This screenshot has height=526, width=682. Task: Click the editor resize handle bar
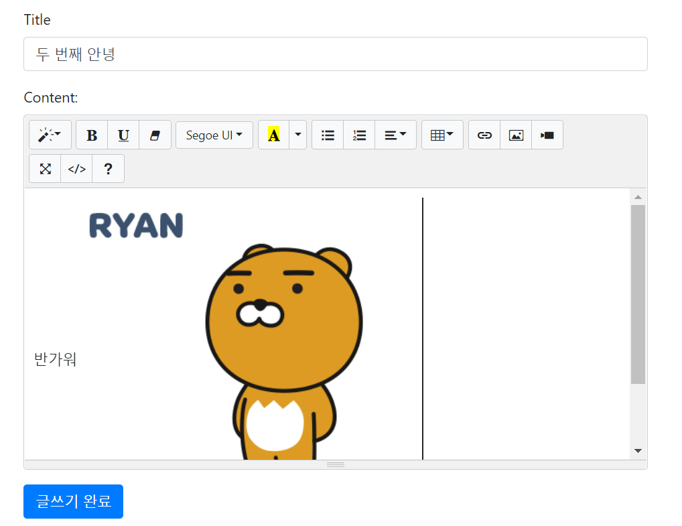pyautogui.click(x=336, y=464)
